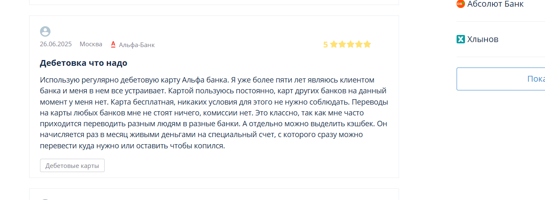This screenshot has height=200, width=545.
Task: Select the Дебетовые карты tag
Action: click(x=72, y=165)
